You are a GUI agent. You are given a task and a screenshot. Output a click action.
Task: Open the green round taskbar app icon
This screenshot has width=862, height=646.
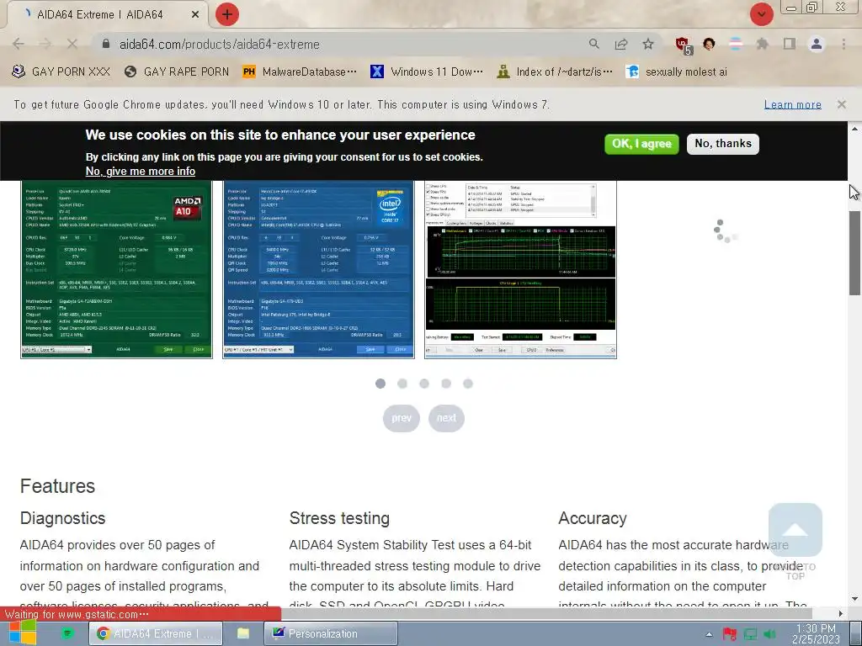click(x=67, y=633)
